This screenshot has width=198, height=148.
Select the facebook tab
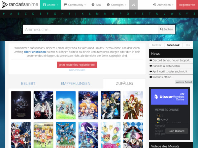(x=173, y=45)
